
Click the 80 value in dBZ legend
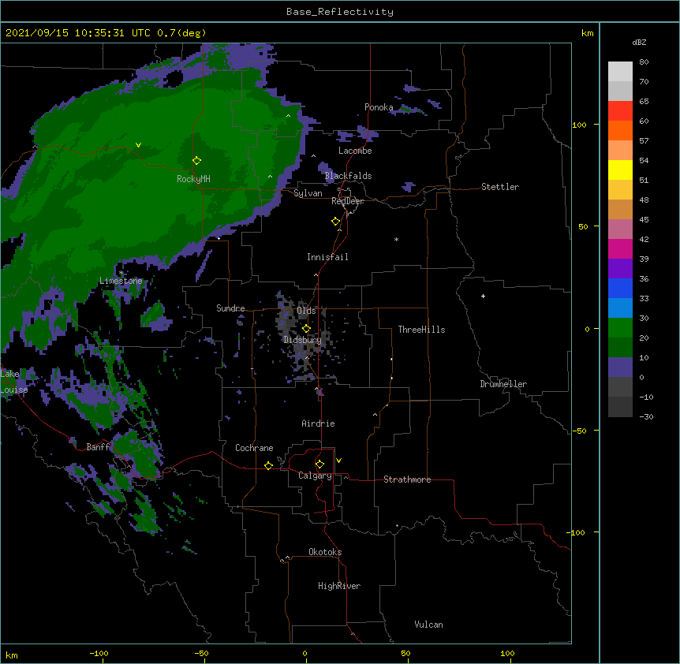644,62
